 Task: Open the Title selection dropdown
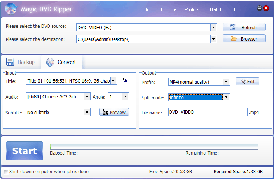[114, 81]
